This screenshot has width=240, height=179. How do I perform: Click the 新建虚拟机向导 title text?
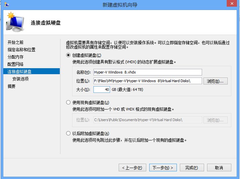click(x=120, y=5)
